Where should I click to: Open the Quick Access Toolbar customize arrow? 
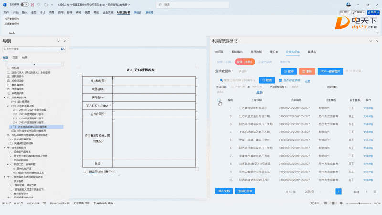pyautogui.click(x=52, y=5)
